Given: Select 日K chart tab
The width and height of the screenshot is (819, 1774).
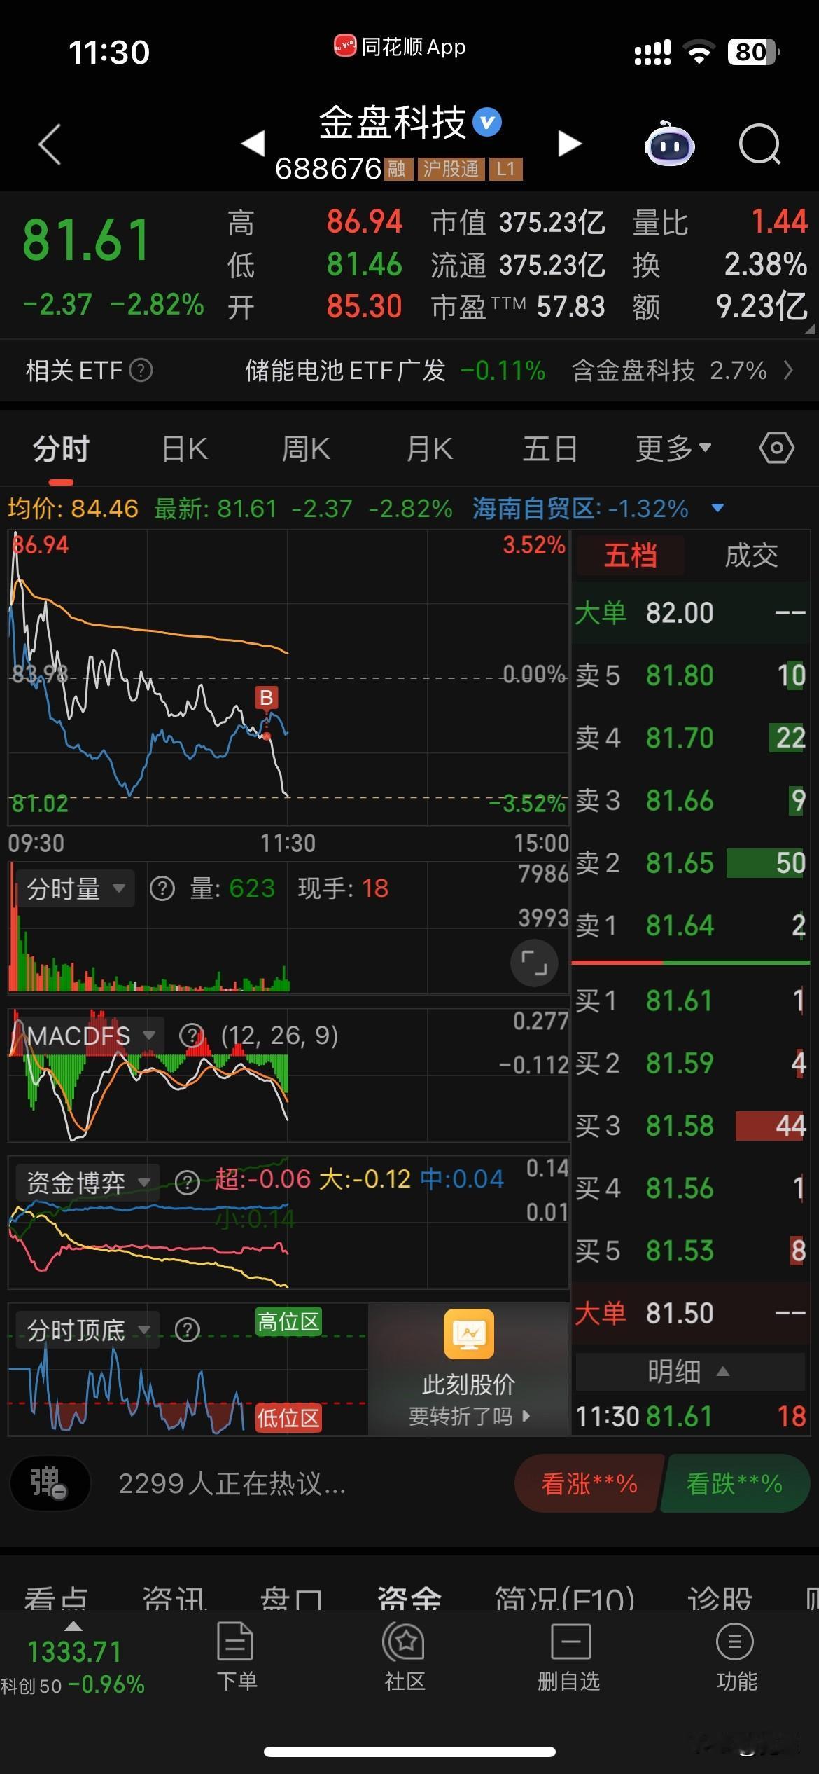Looking at the screenshot, I should [x=185, y=448].
